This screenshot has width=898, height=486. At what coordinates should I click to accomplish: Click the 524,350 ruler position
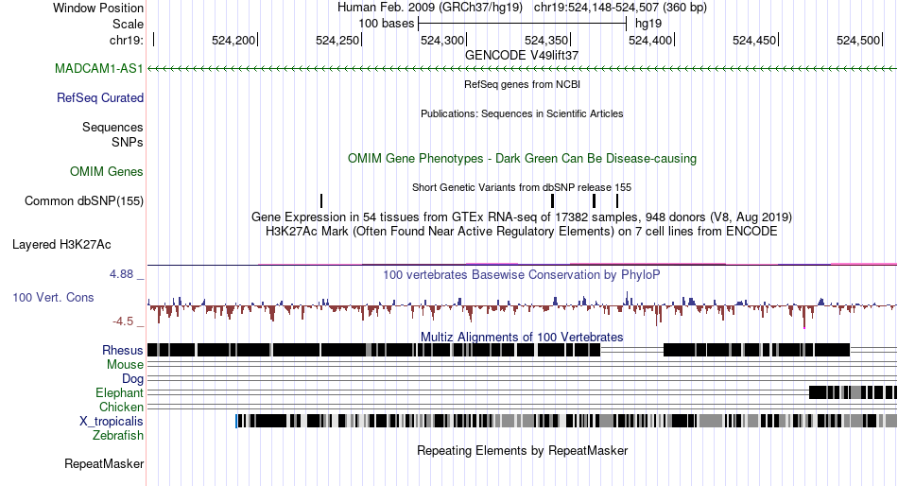click(546, 40)
